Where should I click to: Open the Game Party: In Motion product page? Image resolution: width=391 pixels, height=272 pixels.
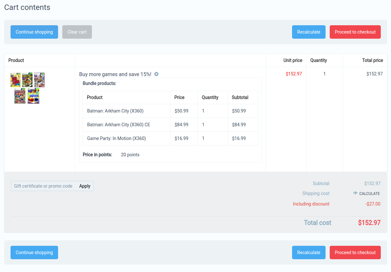pos(116,138)
